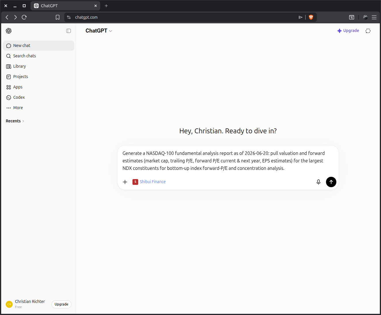The width and height of the screenshot is (381, 315).
Task: Open a new browser tab
Action: (106, 6)
